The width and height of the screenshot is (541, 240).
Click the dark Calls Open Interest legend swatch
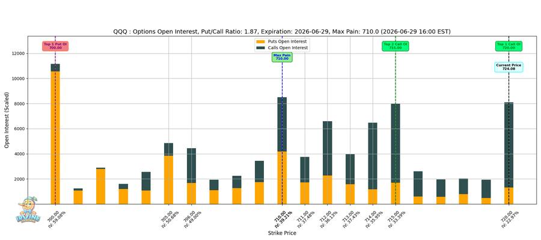[x=260, y=48]
